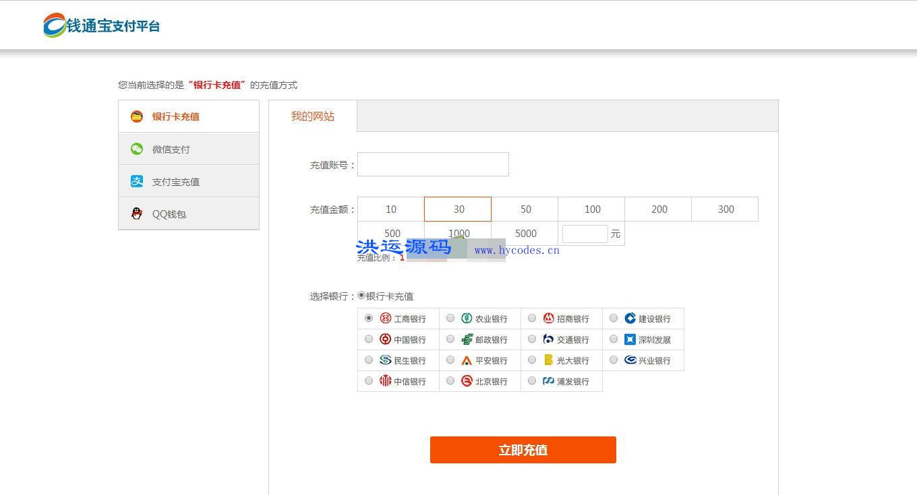Screen dimensions: 917x495
Task: Switch to the QQ钱包 payment method
Action: pyautogui.click(x=189, y=213)
